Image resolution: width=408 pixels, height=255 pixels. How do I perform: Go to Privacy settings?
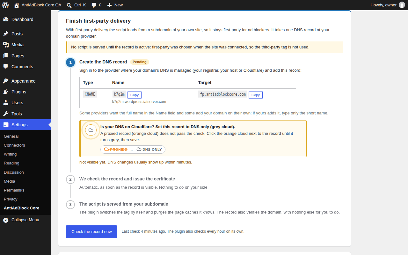(x=11, y=199)
